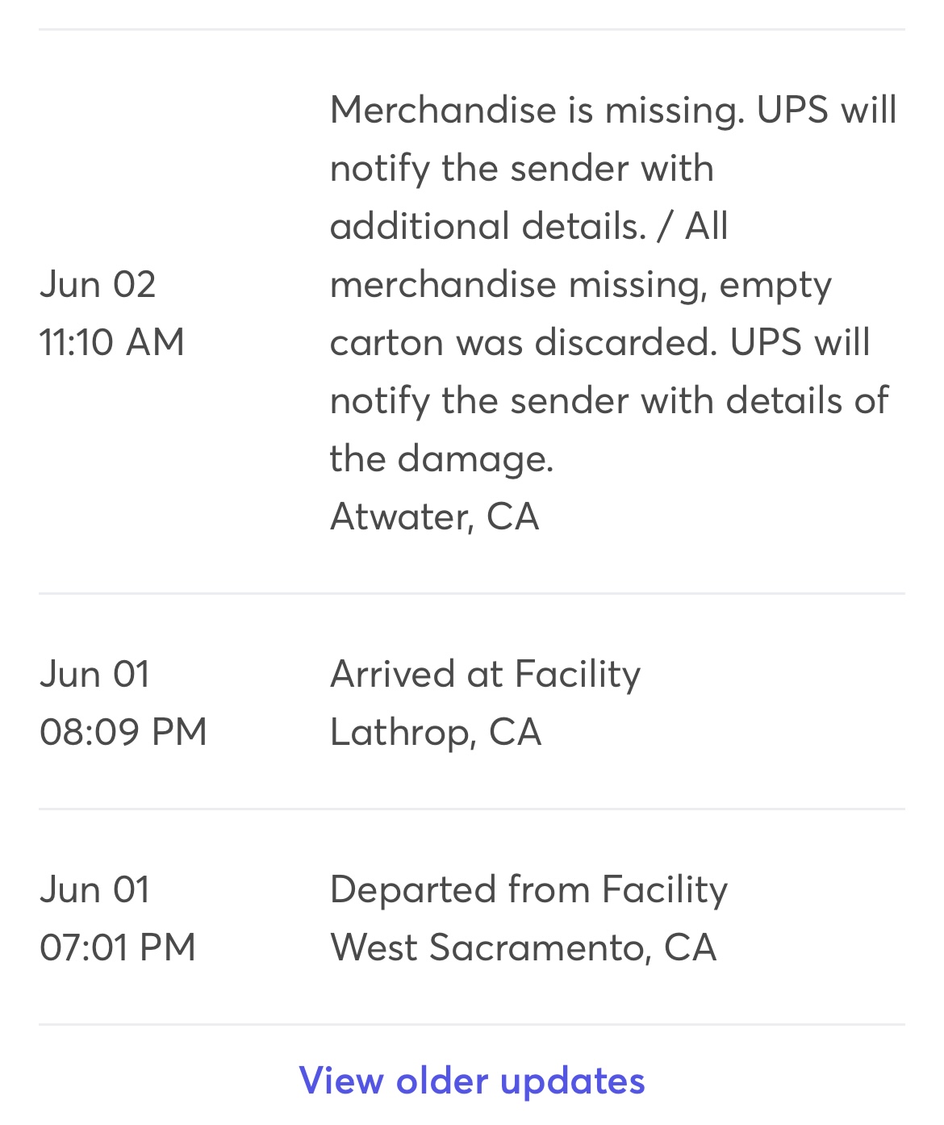
Task: Select the 07:01 PM timestamp
Action: (x=118, y=947)
